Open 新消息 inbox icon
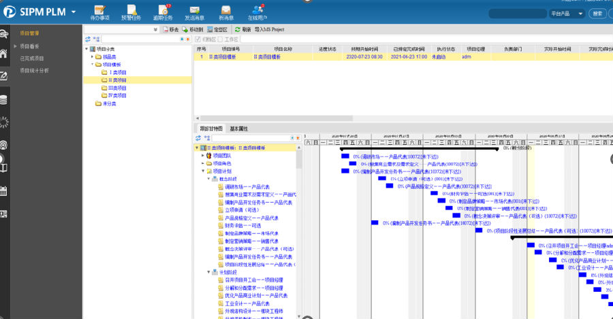 [225, 12]
